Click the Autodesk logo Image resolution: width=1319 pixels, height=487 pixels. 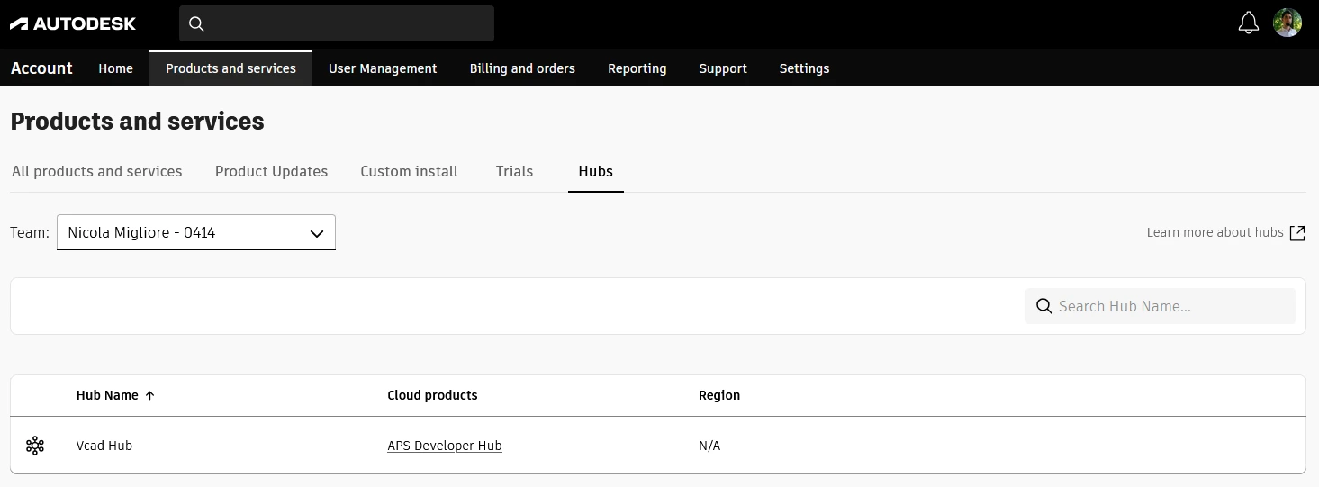73,23
